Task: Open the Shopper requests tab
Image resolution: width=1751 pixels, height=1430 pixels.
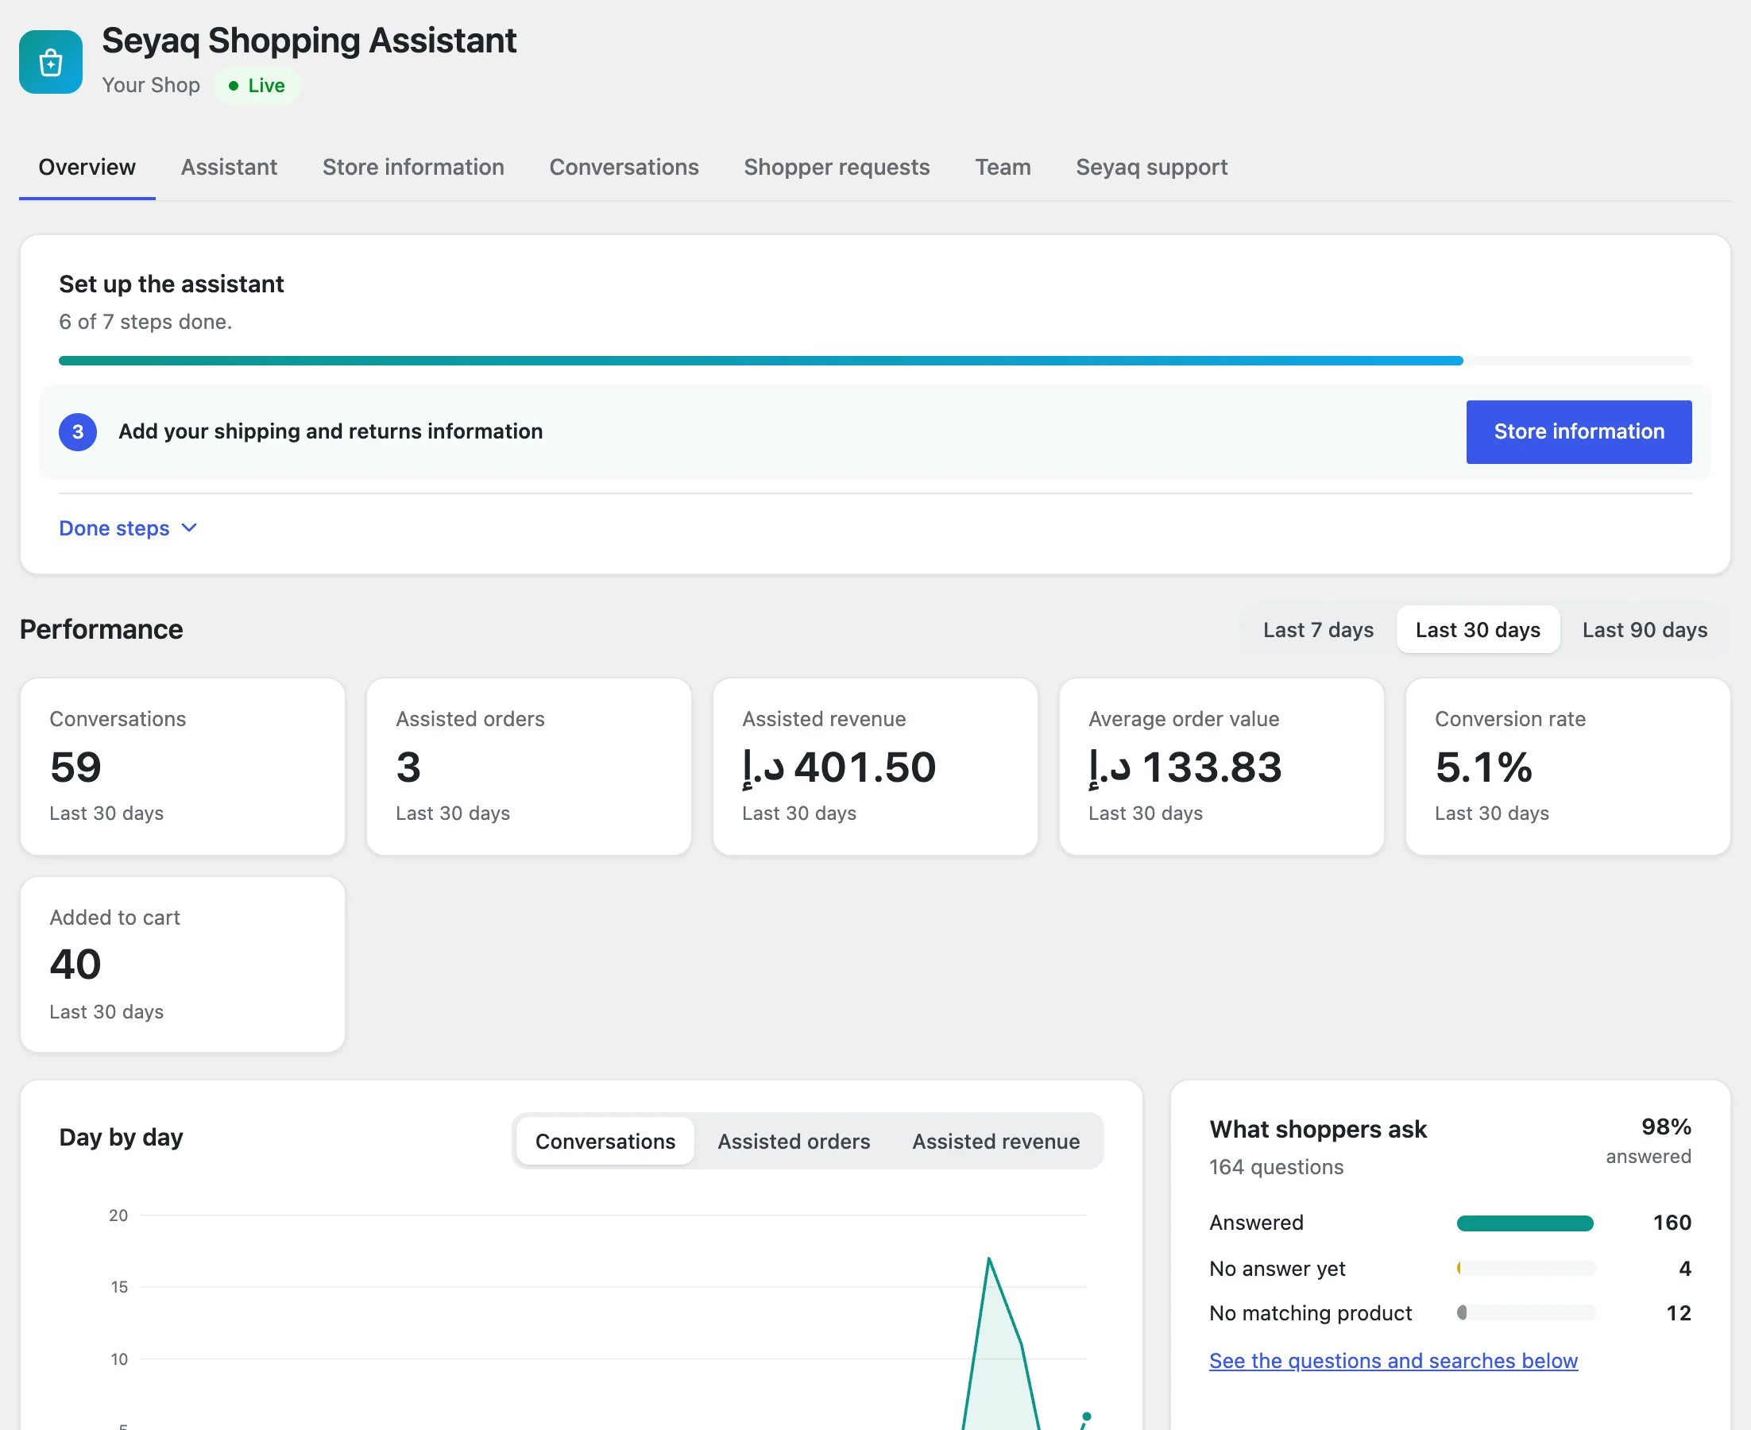Action: [x=837, y=167]
